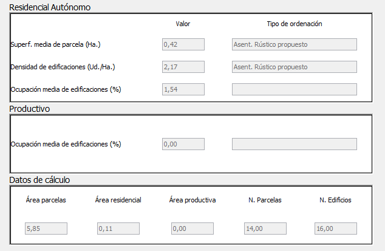Click the Superf. media de parcela (Ha.) label
This screenshot has width=385, height=251.
click(x=55, y=44)
